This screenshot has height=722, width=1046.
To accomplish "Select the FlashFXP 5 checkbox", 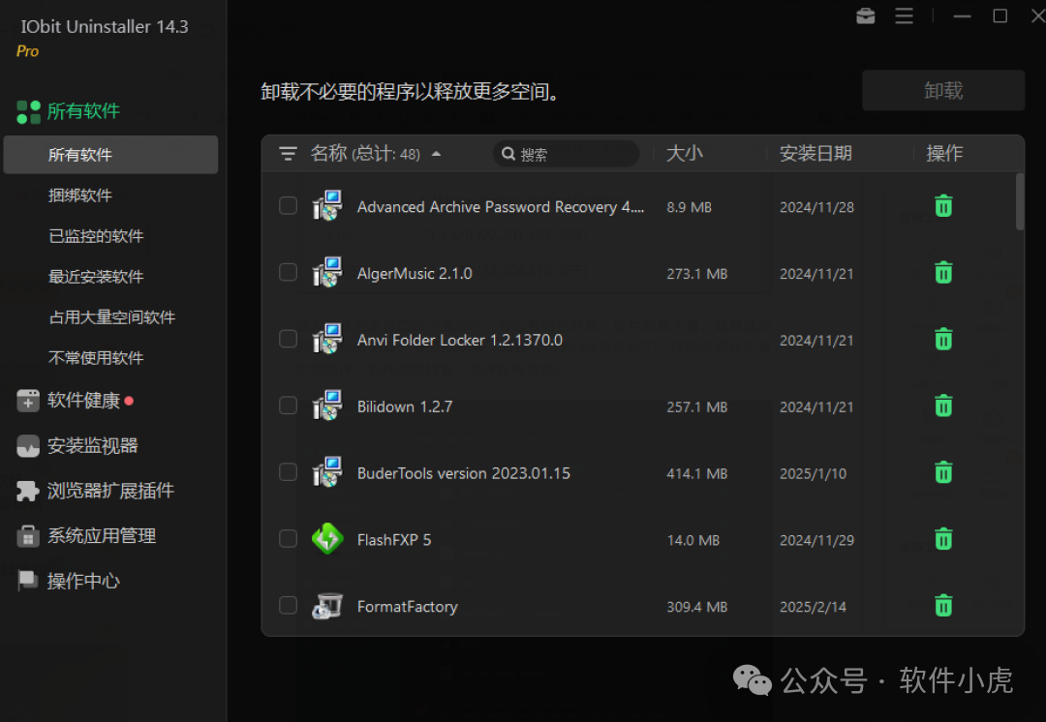I will pyautogui.click(x=289, y=539).
